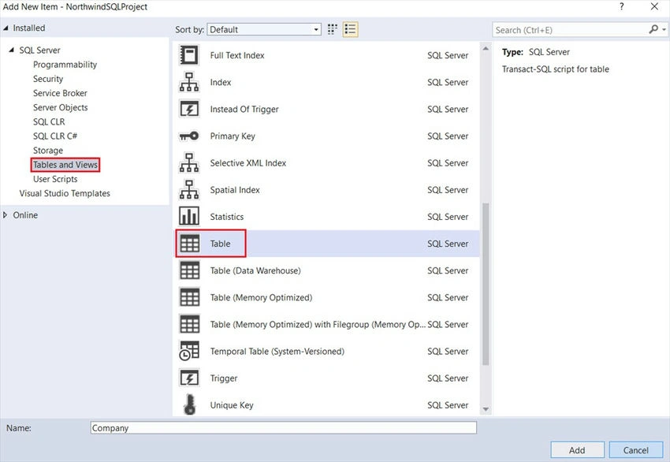
Task: Choose the Table (Data Warehouse) icon
Action: click(189, 270)
